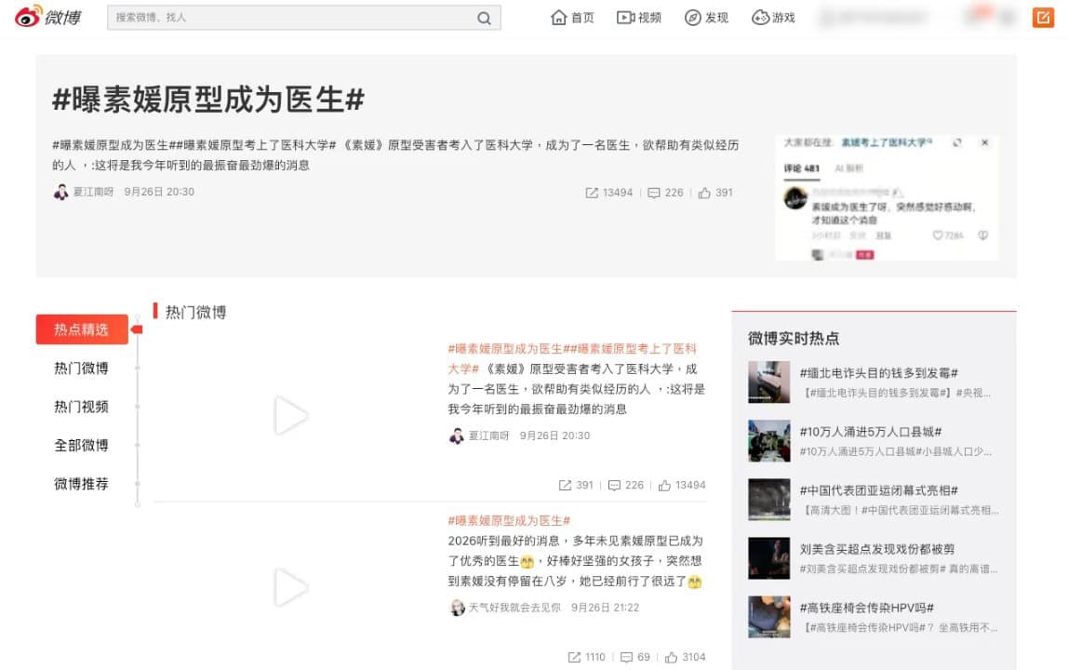Select the 热点精选 sidebar tab
Screen dimensions: 1068x670
point(82,329)
